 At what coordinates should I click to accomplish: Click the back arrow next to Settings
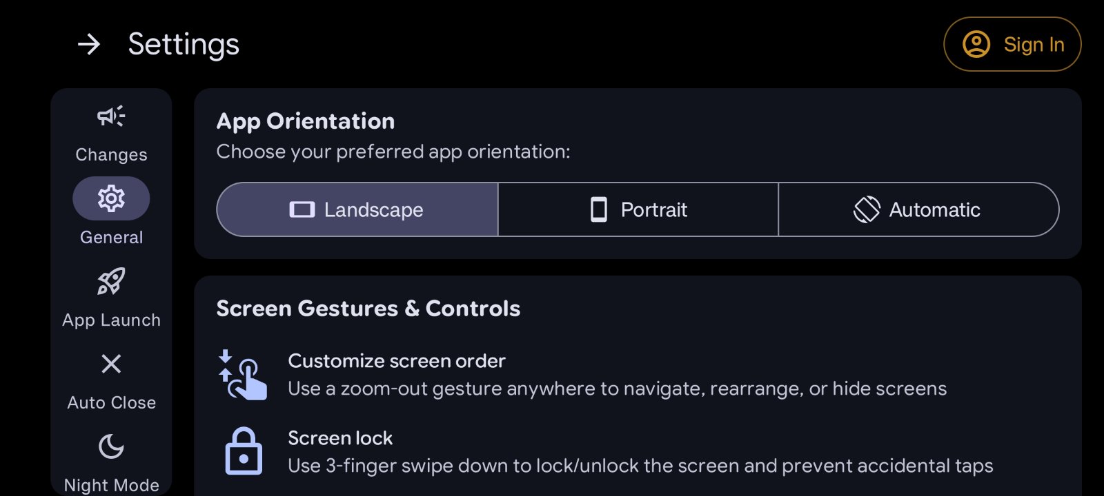coord(89,45)
